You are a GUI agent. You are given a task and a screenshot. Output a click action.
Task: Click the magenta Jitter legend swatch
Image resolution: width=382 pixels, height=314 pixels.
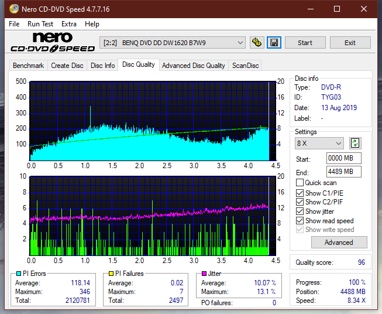point(204,274)
